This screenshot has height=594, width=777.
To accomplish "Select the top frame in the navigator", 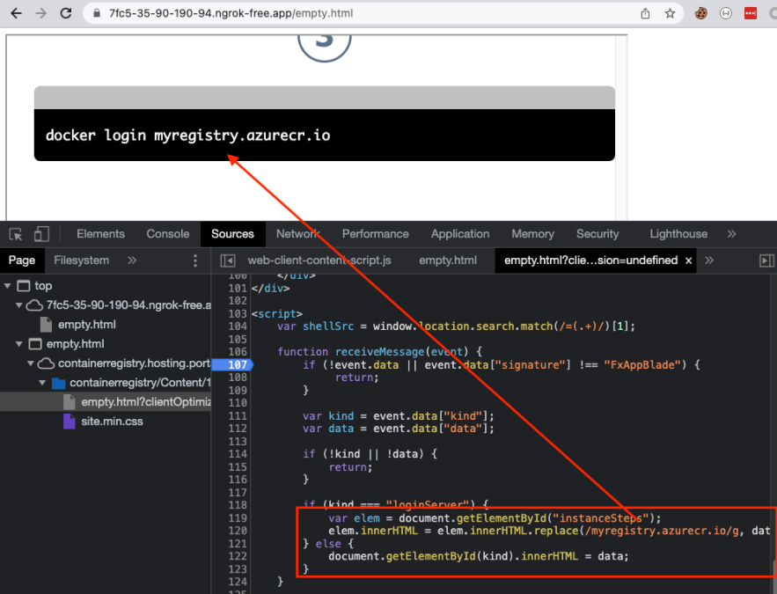I will tap(43, 286).
